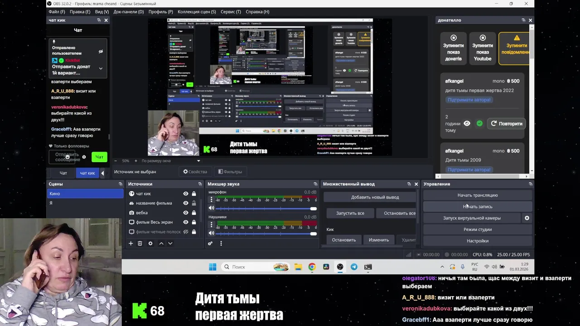Show hidden system tray icons chevron
This screenshot has height=326, width=580.
point(442,267)
